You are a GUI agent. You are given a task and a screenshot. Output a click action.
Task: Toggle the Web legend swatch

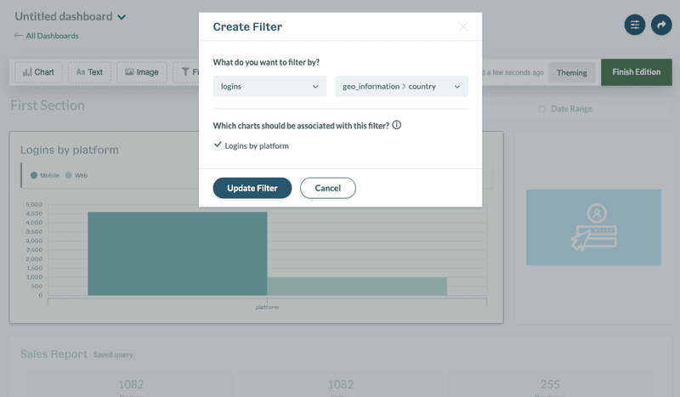point(69,175)
